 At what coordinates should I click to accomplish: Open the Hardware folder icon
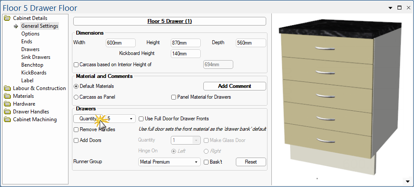[x=7, y=104]
